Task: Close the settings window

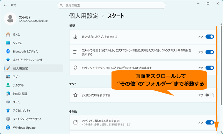Action: [218, 4]
